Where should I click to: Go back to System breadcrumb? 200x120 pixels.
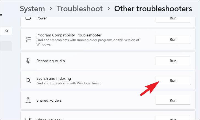coord(32,9)
